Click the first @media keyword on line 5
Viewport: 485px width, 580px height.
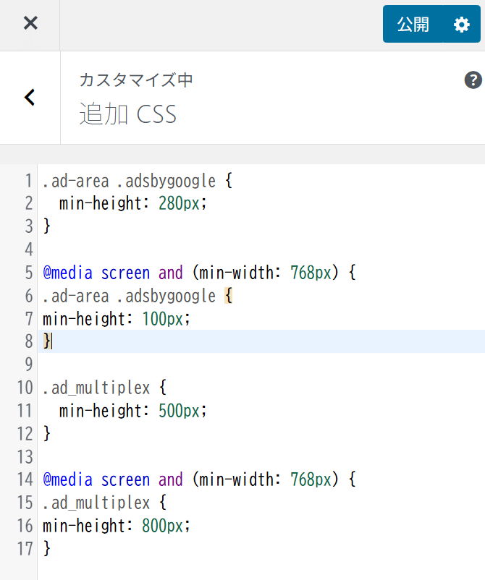pyautogui.click(x=67, y=273)
